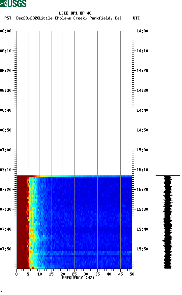
Task: Click the 06:30 PST time label
Action: [6, 90]
